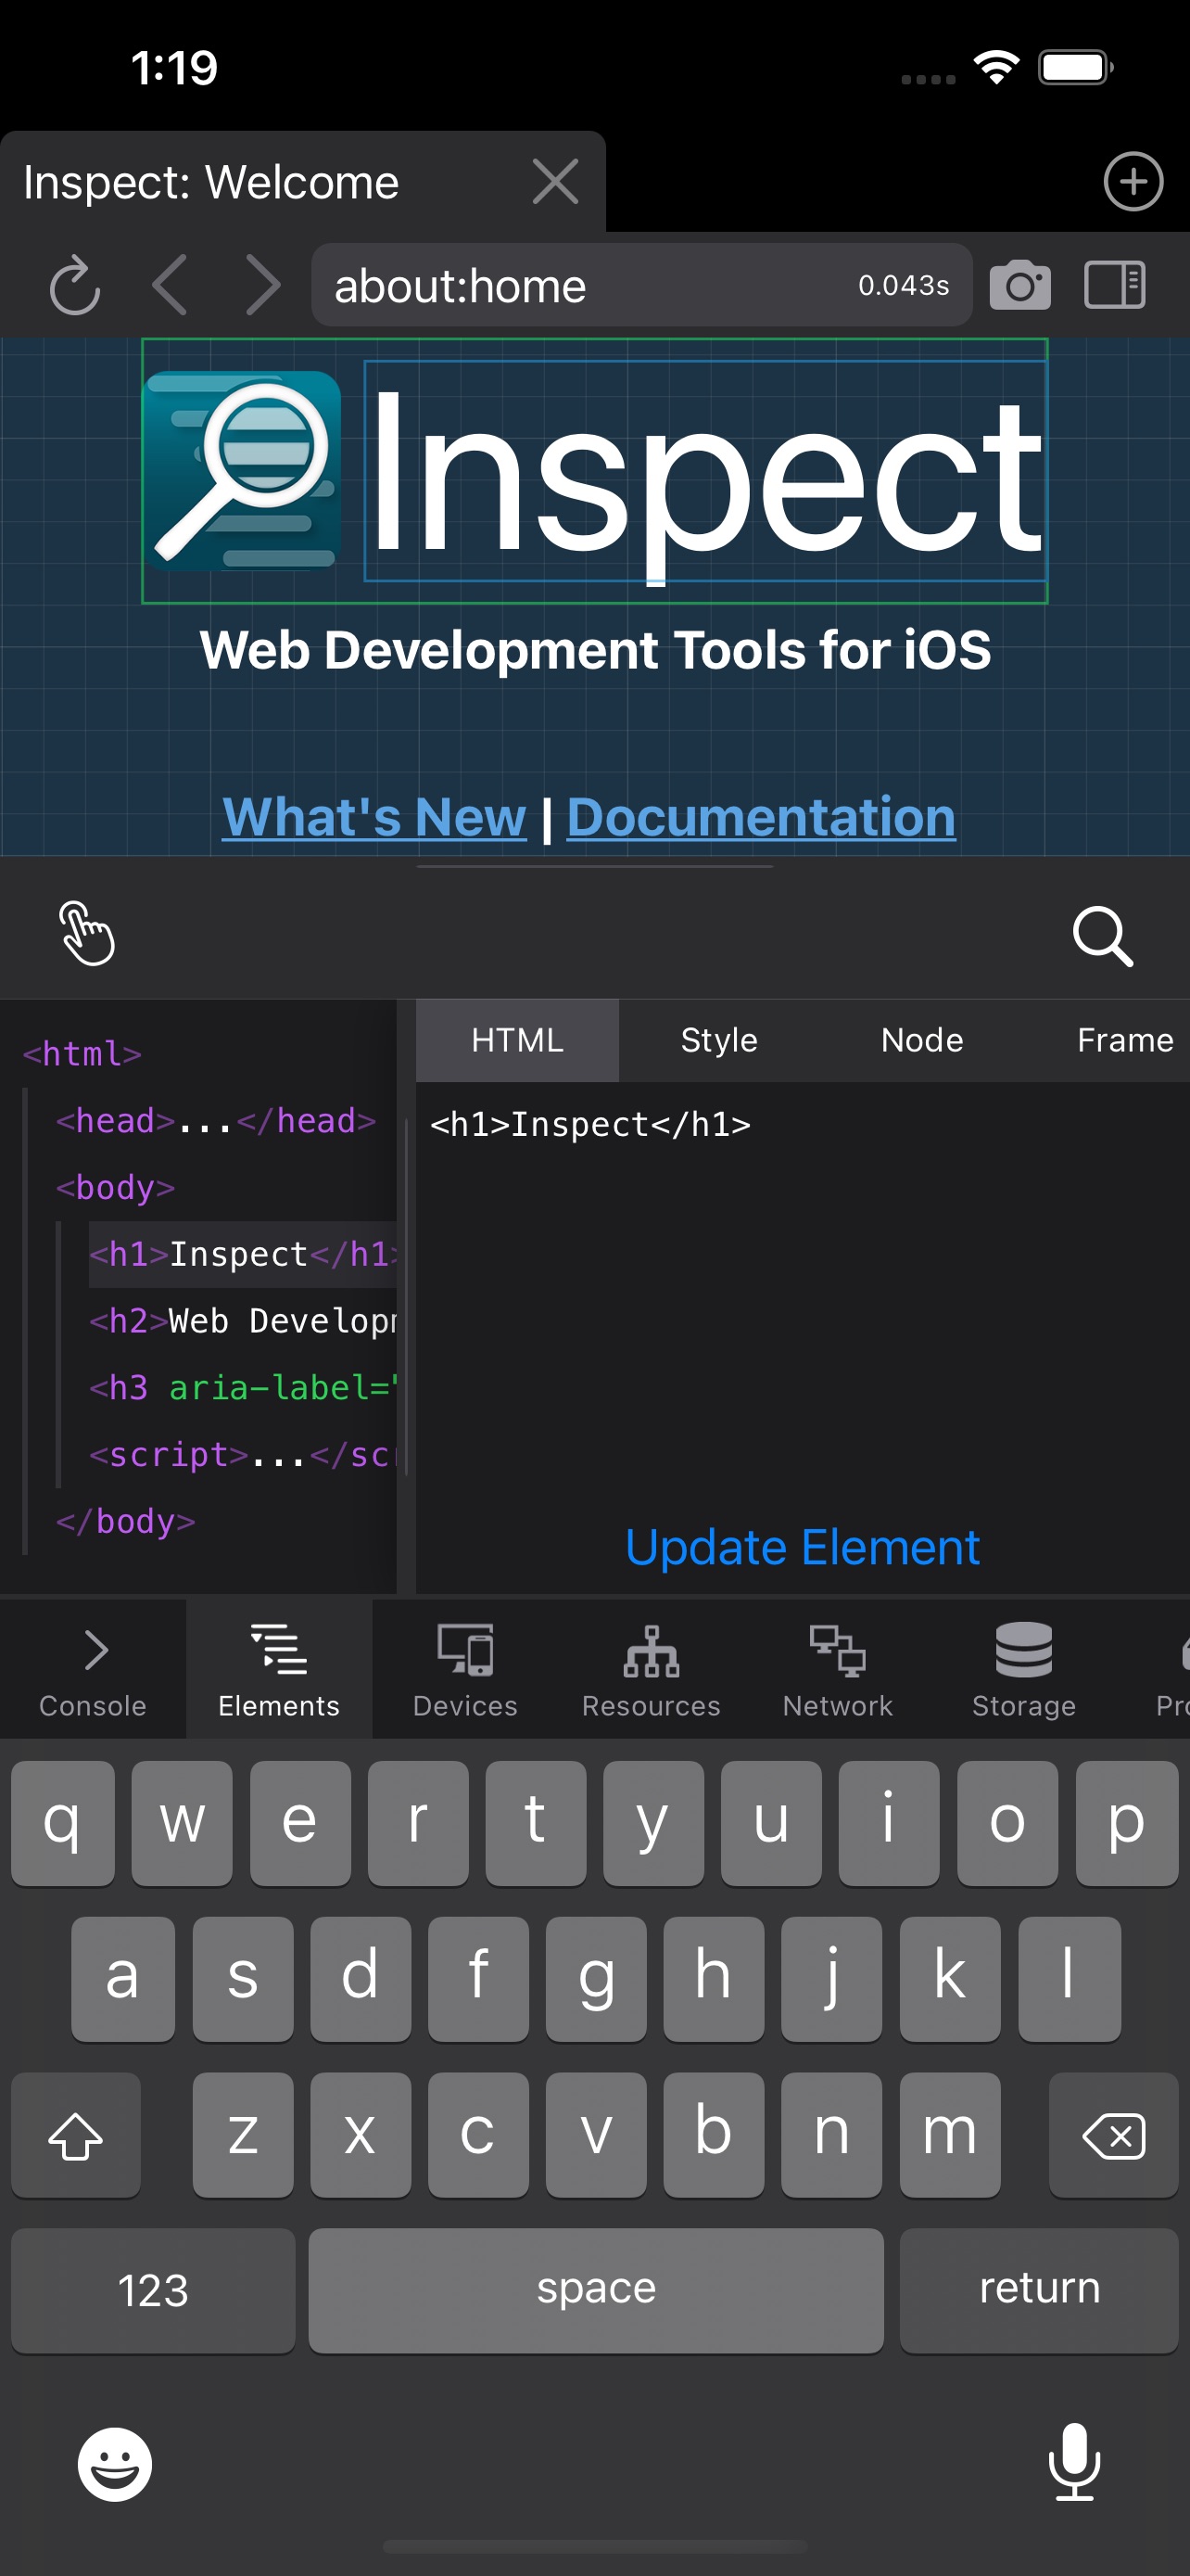Select the body opening tag node
The height and width of the screenshot is (2576, 1190).
(x=116, y=1187)
